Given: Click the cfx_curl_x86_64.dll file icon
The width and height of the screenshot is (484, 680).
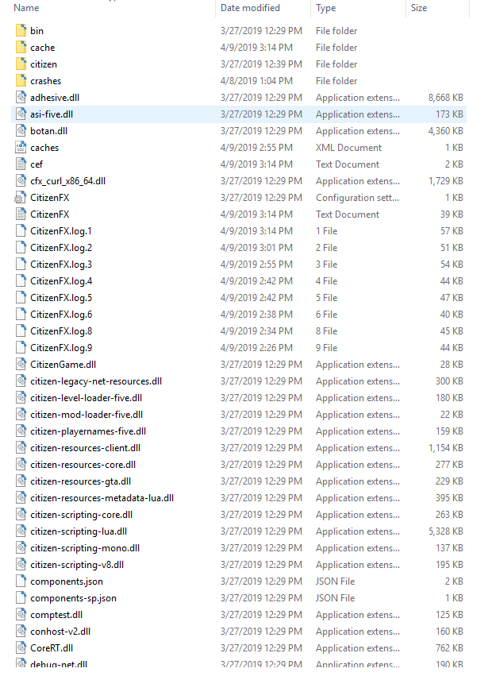Looking at the screenshot, I should click(21, 181).
